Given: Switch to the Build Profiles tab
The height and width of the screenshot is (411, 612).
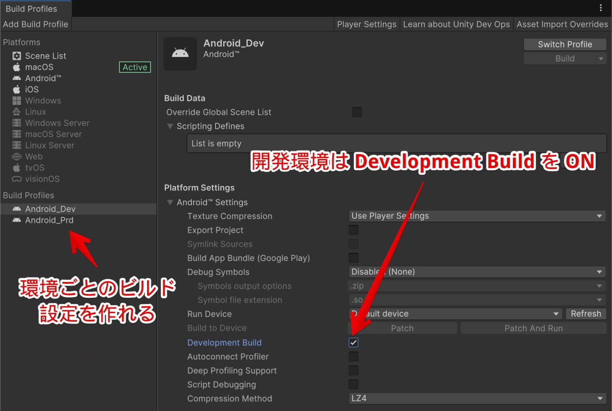Looking at the screenshot, I should point(31,8).
